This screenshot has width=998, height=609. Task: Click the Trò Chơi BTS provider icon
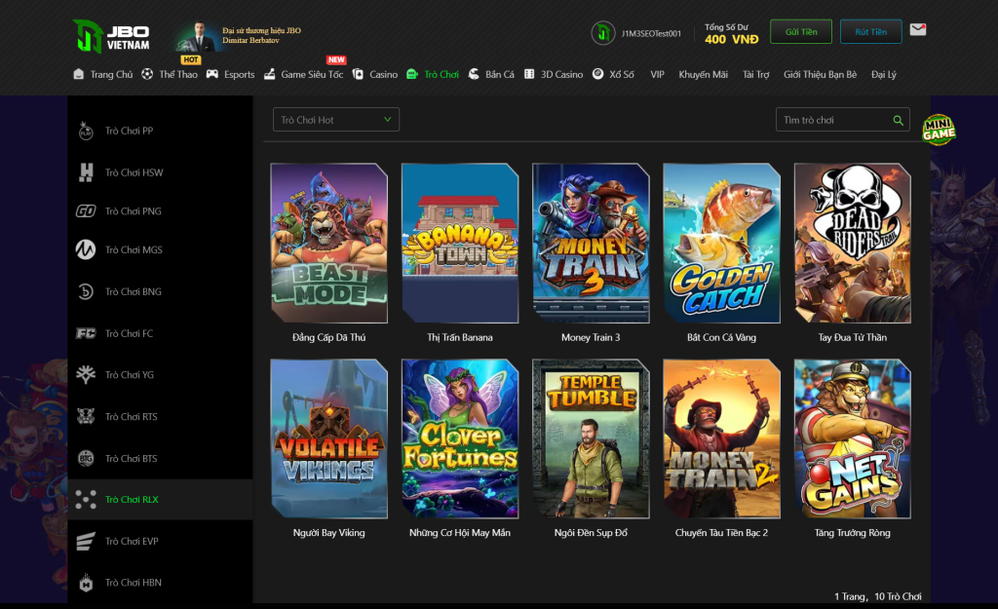86,458
